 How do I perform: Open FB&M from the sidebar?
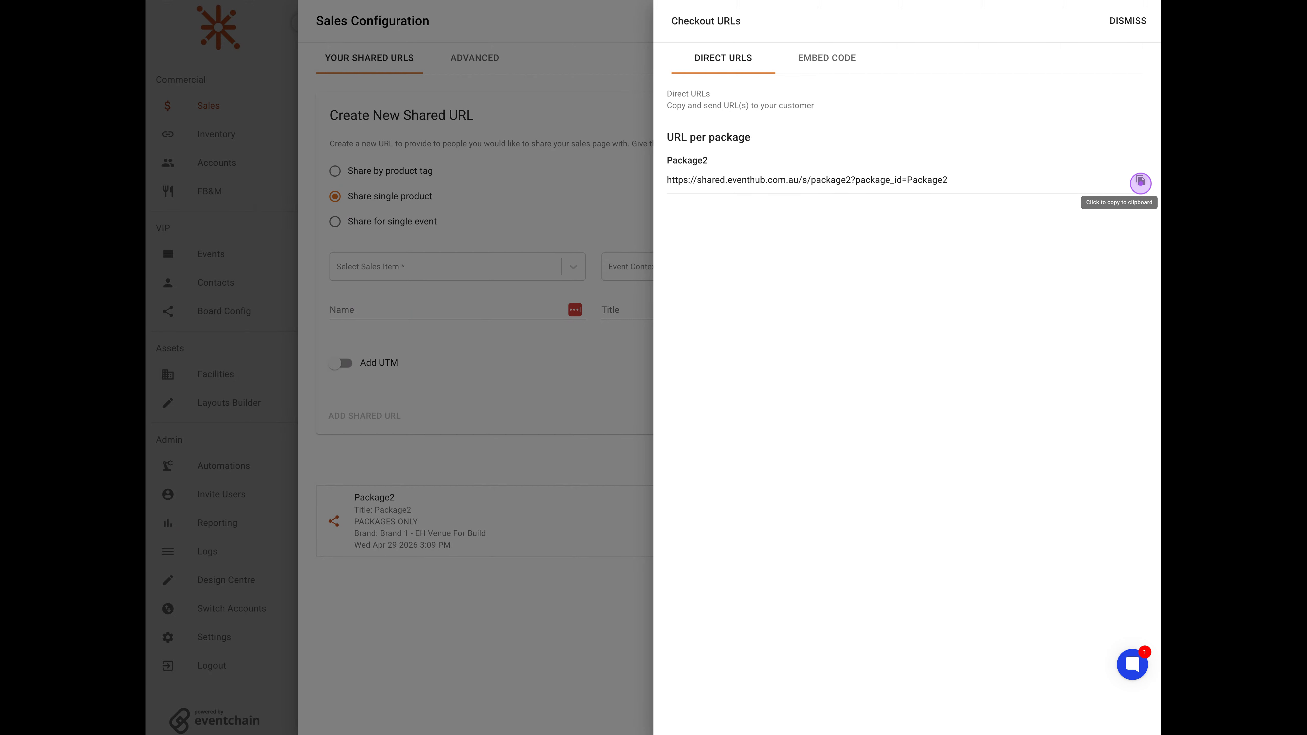(210, 191)
